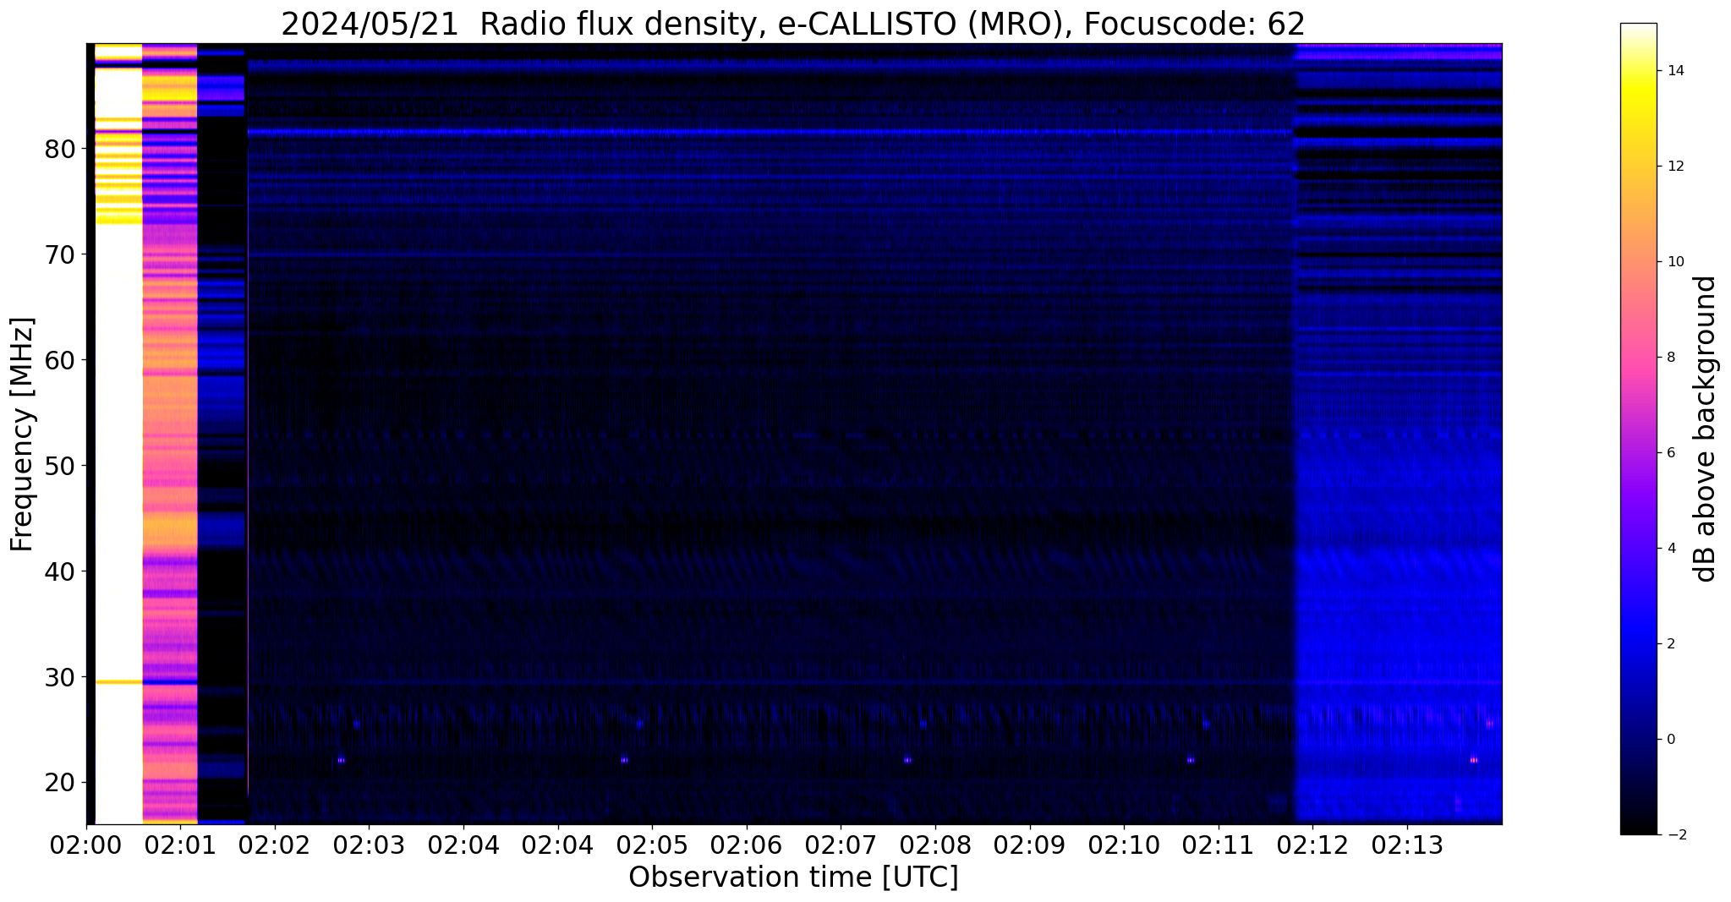Screen dimensions: 1731x902
Task: Click the 02:13 time axis tick label
Action: 1407,845
